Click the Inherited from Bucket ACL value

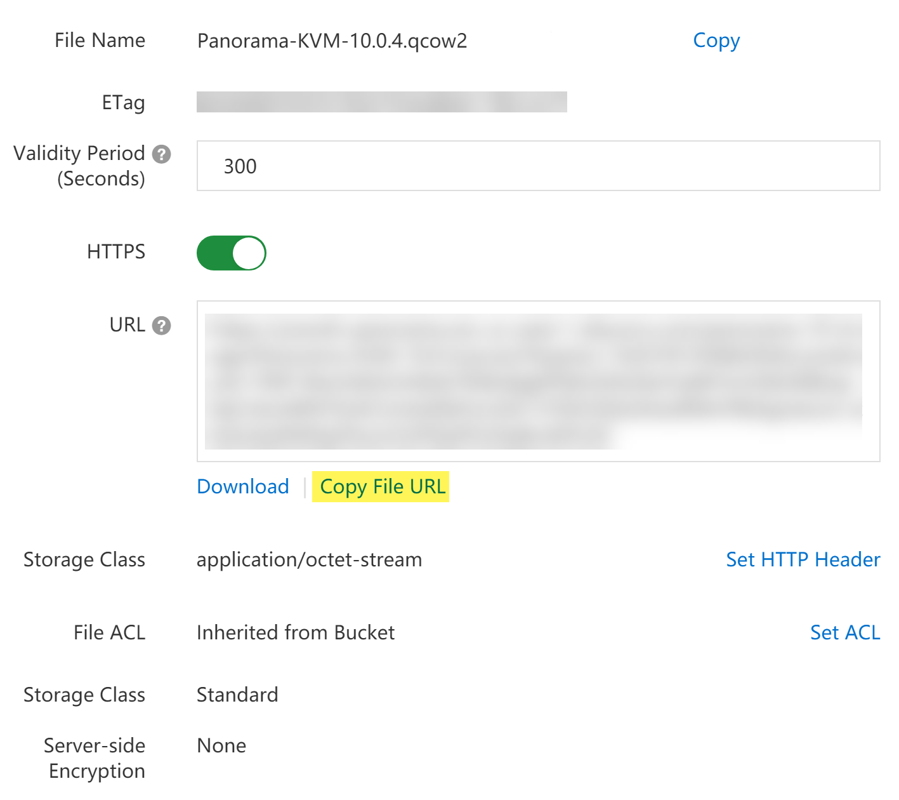coord(296,632)
